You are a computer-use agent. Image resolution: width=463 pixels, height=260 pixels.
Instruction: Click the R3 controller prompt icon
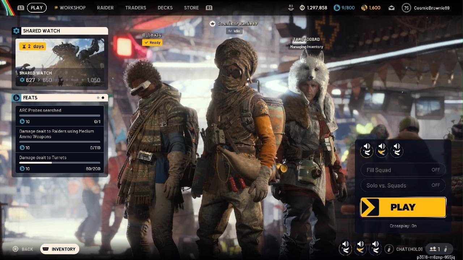point(291,7)
